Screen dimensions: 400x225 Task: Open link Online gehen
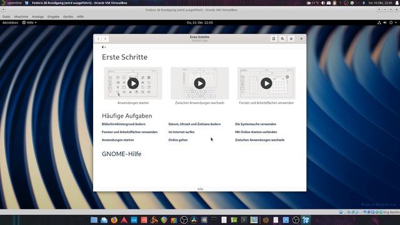178,140
